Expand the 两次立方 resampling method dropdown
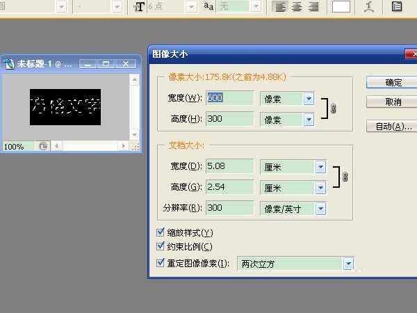This screenshot has height=313, width=417. [348, 264]
